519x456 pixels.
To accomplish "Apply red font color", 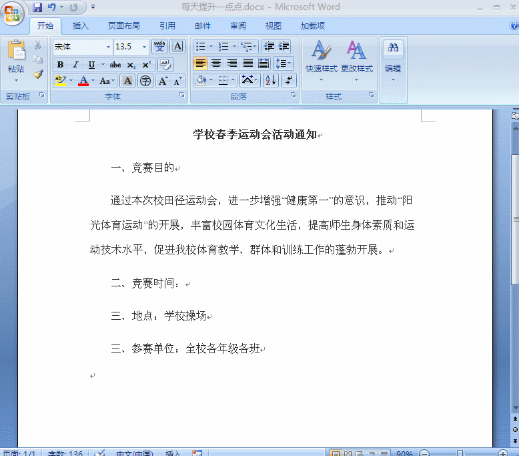I will tap(83, 81).
